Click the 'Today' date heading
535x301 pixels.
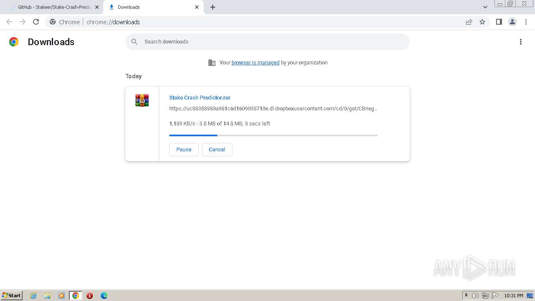134,76
